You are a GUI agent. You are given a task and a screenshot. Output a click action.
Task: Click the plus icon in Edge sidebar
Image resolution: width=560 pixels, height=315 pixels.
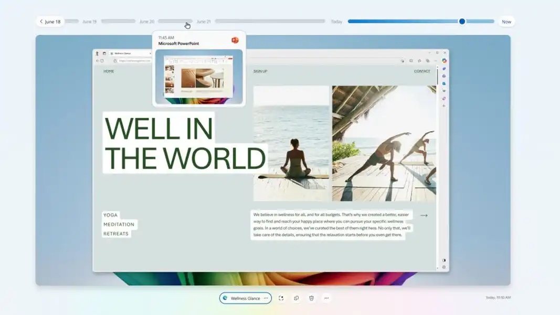(444, 106)
